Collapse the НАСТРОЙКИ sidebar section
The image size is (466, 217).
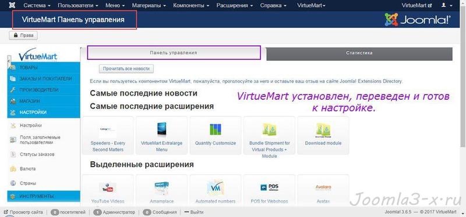44,113
